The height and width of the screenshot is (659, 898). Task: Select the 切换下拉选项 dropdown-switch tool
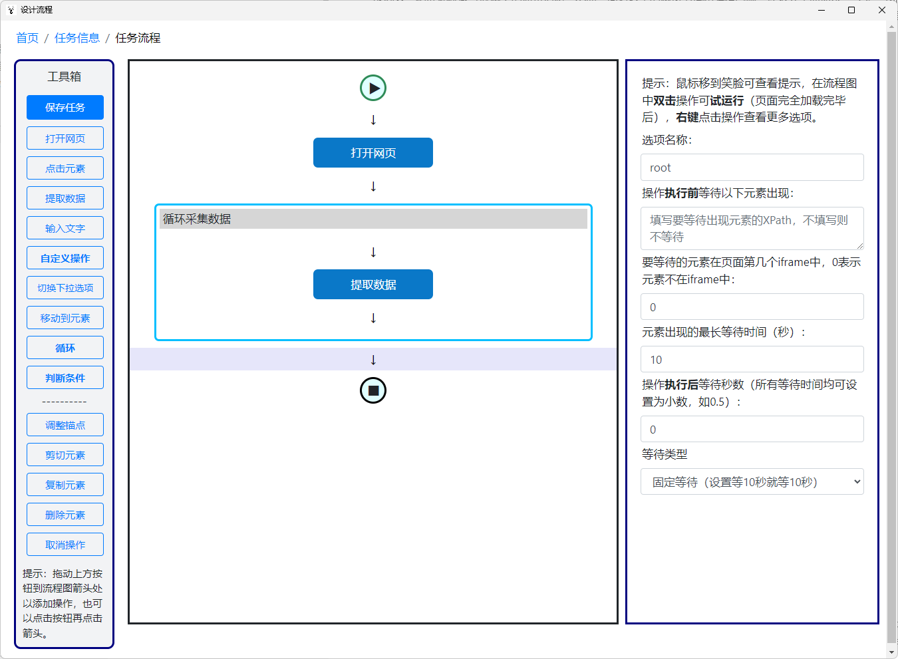click(x=65, y=287)
